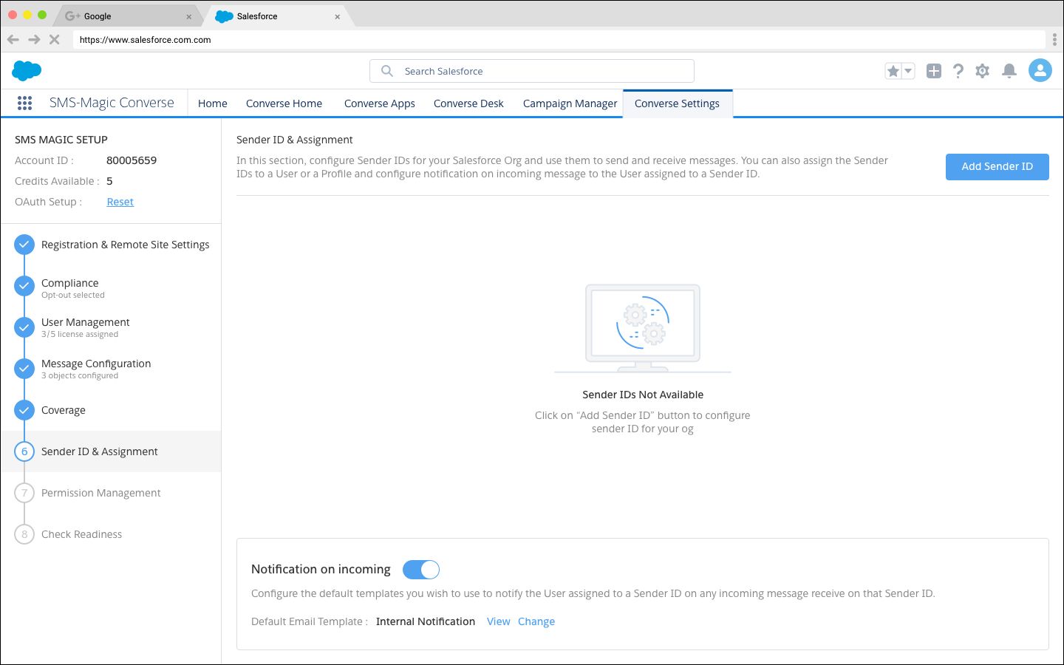Open the Compliance setup step
This screenshot has width=1064, height=665.
111,287
